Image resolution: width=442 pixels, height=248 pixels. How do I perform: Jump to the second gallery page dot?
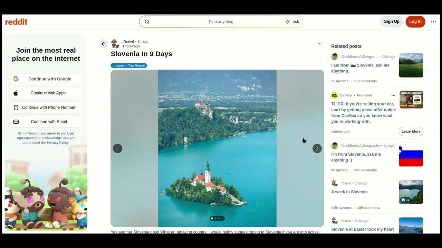215,218
